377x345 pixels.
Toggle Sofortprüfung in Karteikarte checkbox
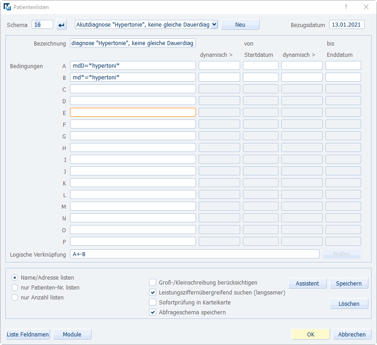(x=153, y=302)
